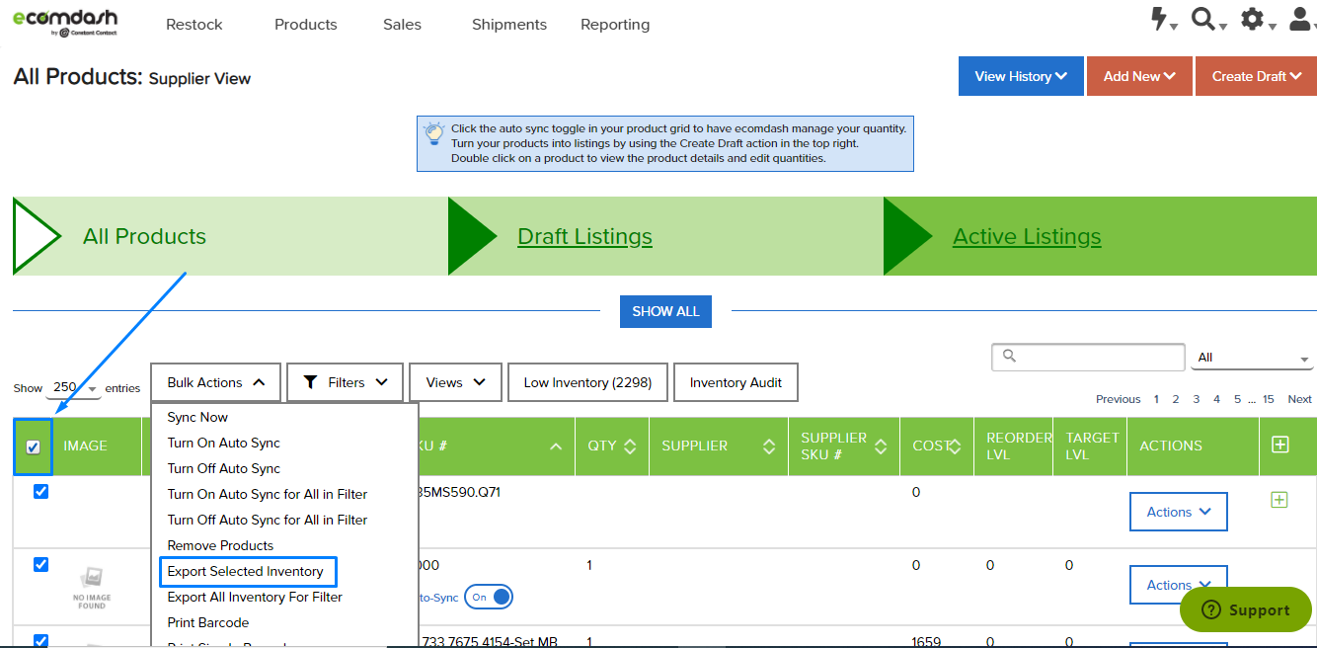The width and height of the screenshot is (1317, 648).
Task: Collapse the Bulk Actions dropdown
Action: click(216, 382)
